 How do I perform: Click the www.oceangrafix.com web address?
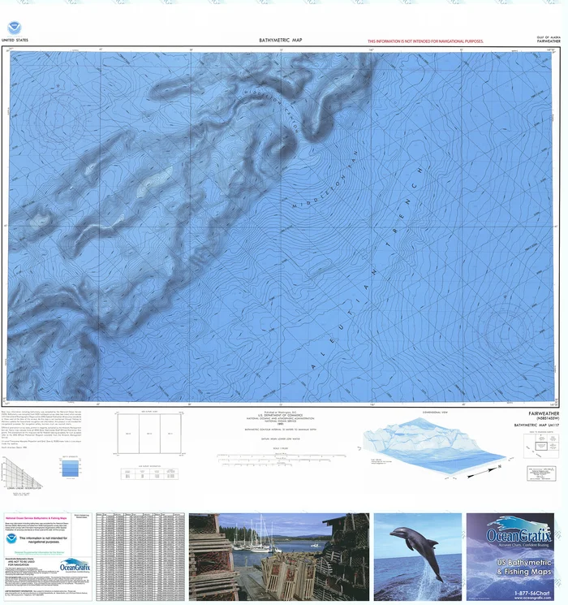(532, 598)
